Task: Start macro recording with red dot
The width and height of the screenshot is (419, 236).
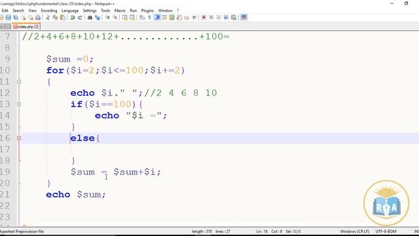Action: (x=204, y=18)
